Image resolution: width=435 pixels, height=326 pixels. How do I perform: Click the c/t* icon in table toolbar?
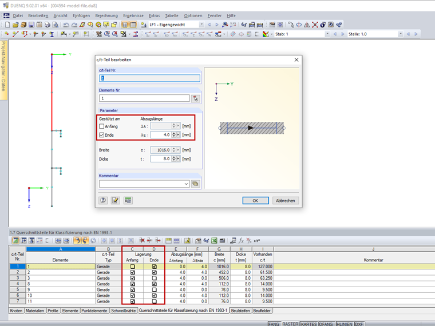[x=256, y=240]
